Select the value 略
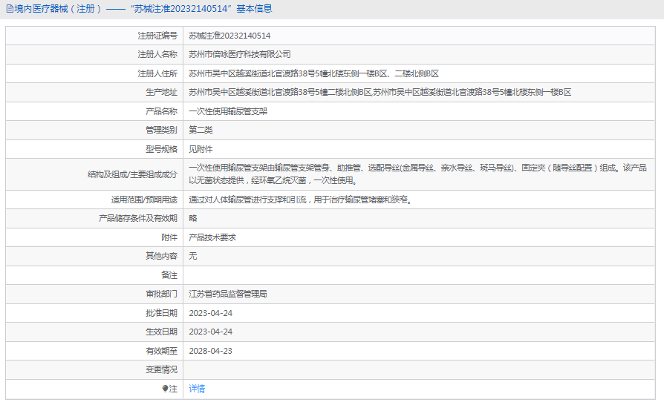664x405 pixels. (x=193, y=218)
